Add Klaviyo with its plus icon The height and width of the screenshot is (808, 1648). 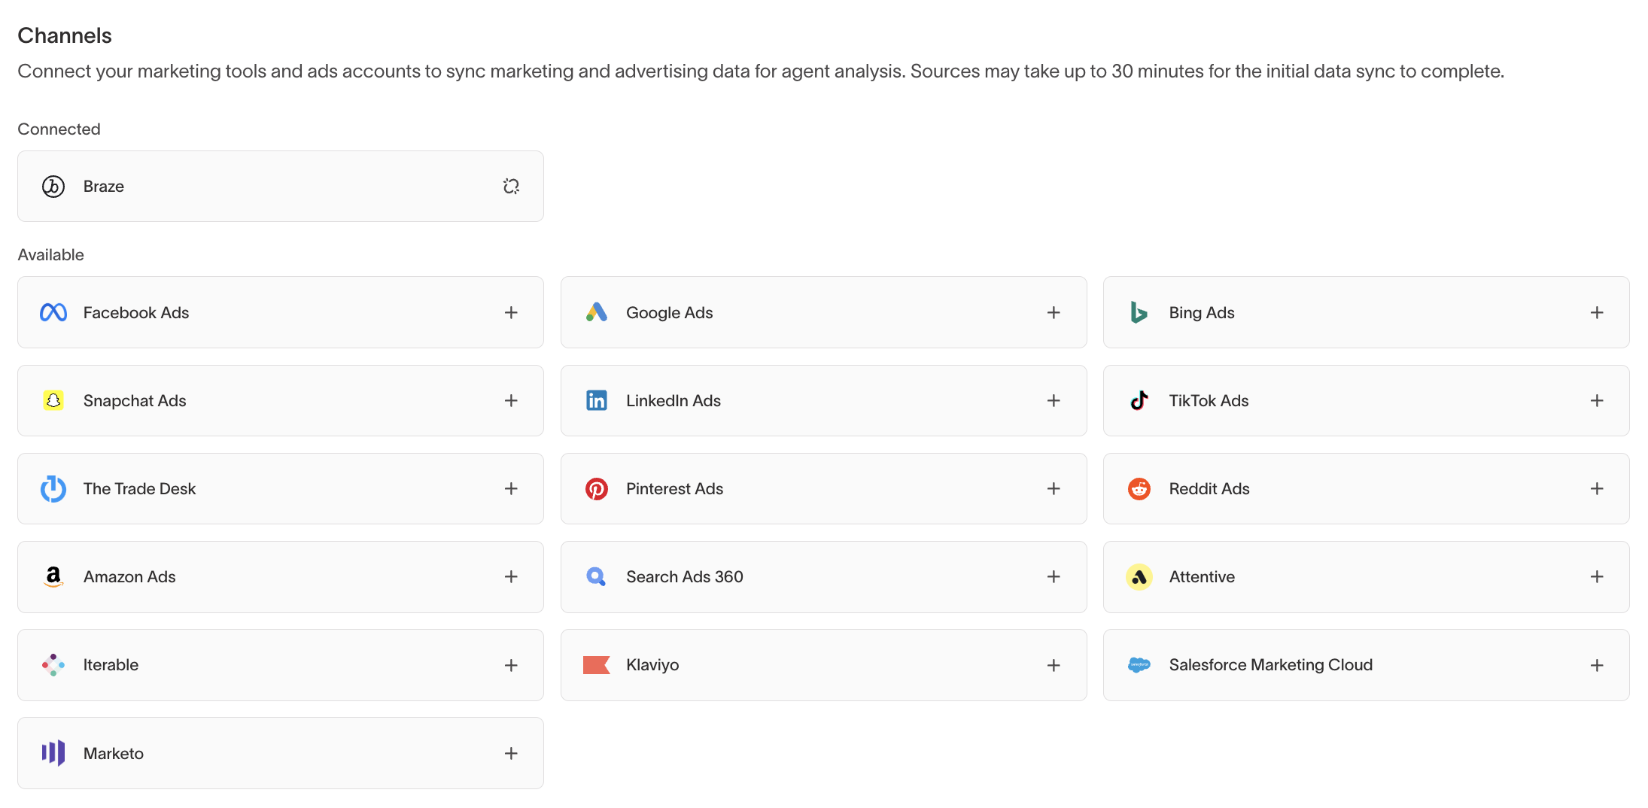[x=1054, y=665]
